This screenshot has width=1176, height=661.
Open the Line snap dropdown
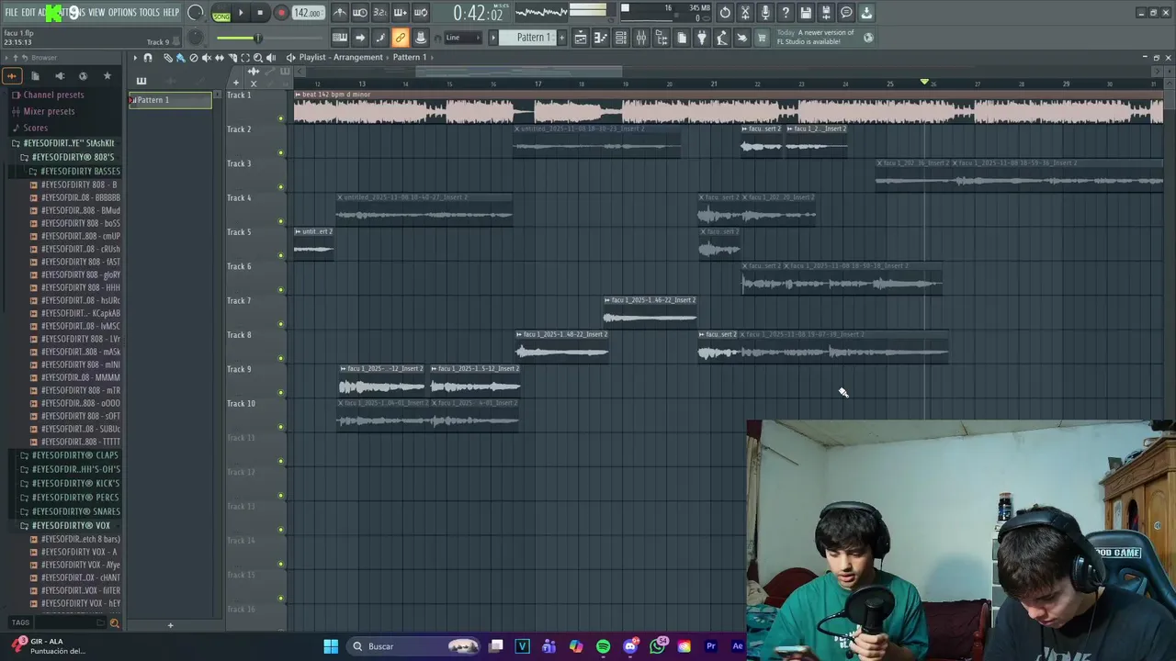(x=463, y=38)
